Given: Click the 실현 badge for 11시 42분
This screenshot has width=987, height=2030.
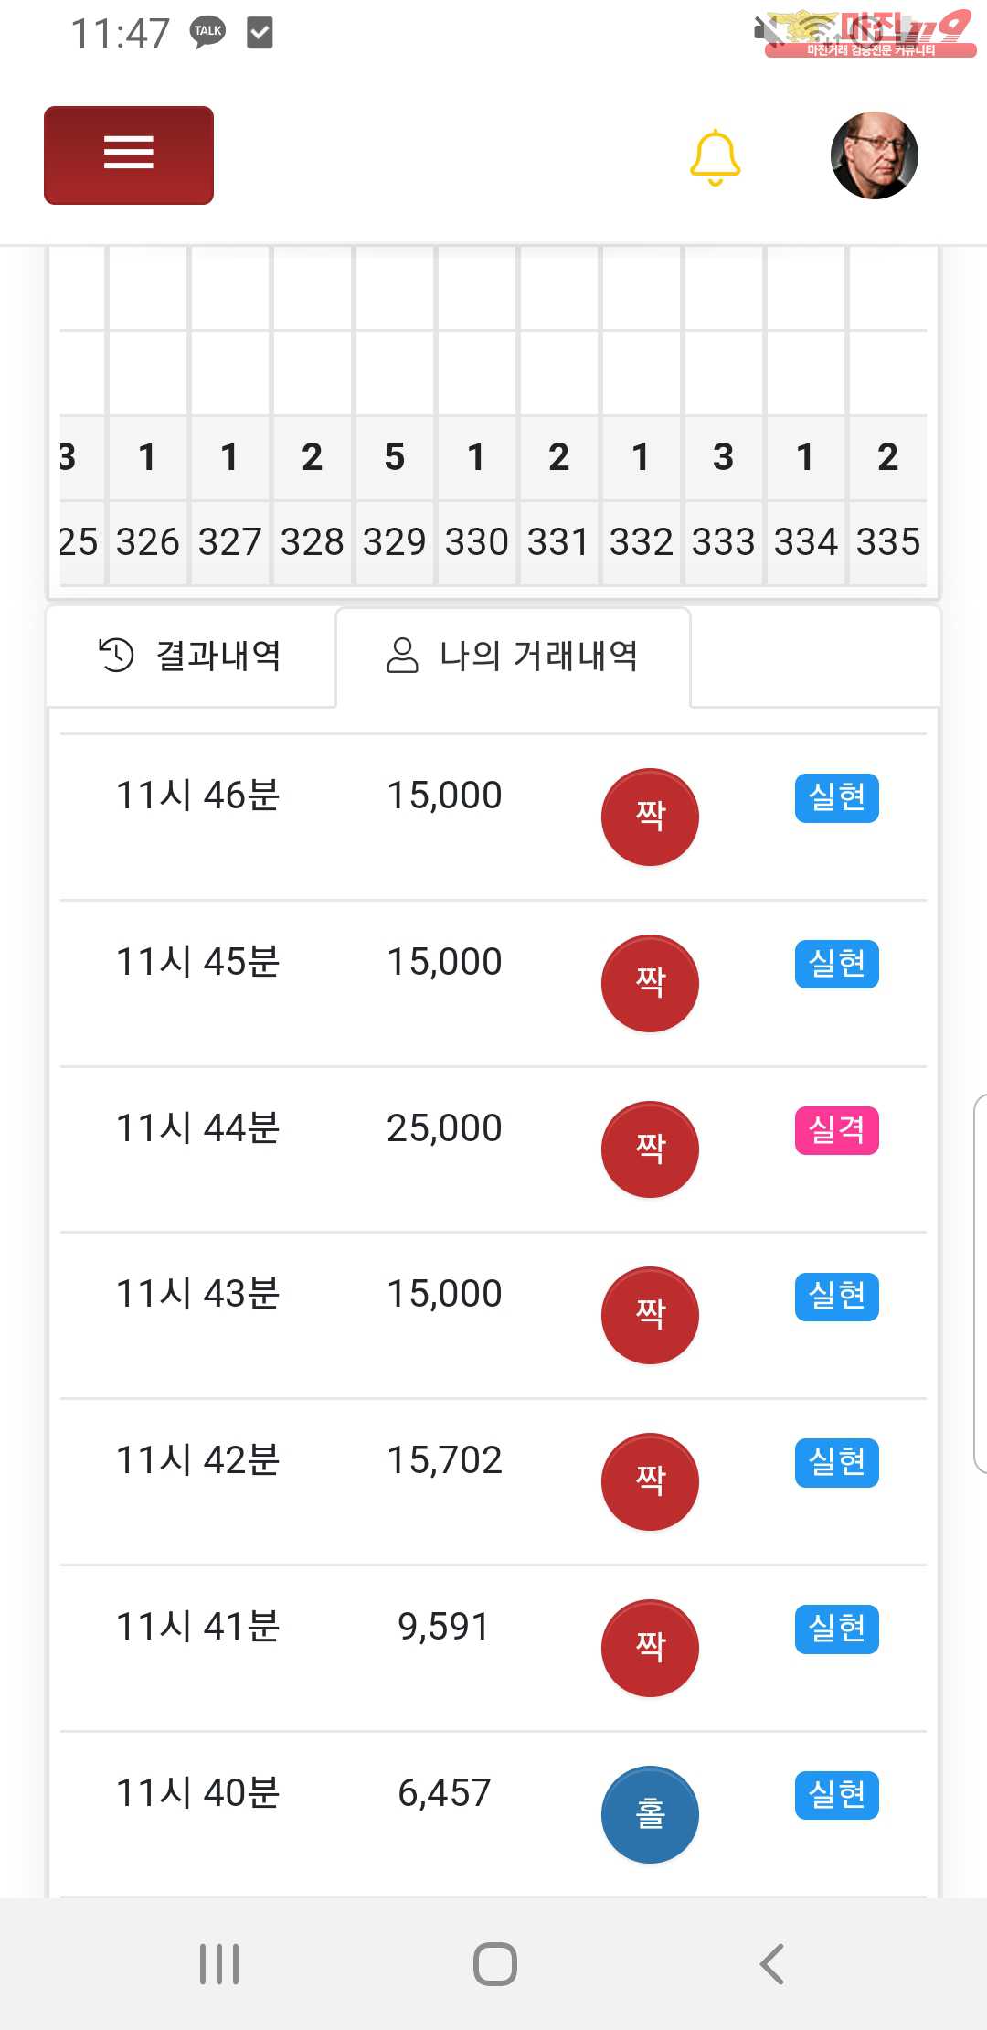Looking at the screenshot, I should tap(836, 1462).
